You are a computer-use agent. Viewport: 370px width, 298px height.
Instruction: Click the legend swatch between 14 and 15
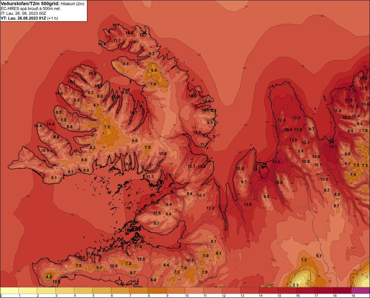pos(268,290)
